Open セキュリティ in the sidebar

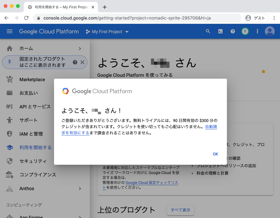click(33, 161)
